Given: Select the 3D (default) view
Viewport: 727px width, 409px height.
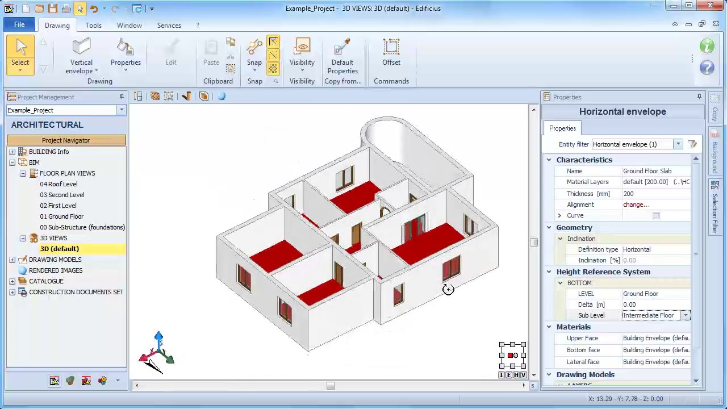Looking at the screenshot, I should (x=60, y=249).
